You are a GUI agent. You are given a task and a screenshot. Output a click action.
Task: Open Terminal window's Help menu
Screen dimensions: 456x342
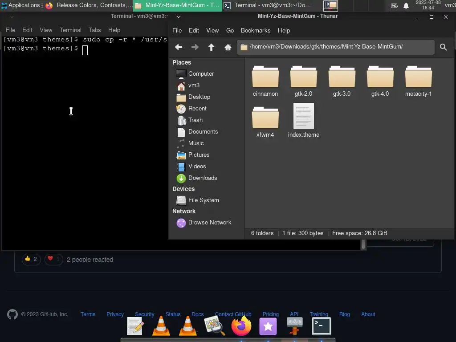(114, 30)
